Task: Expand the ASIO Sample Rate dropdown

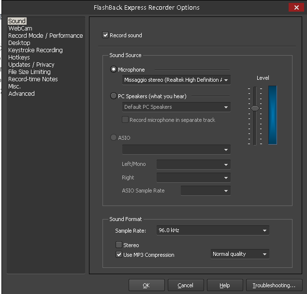Action: (205, 191)
